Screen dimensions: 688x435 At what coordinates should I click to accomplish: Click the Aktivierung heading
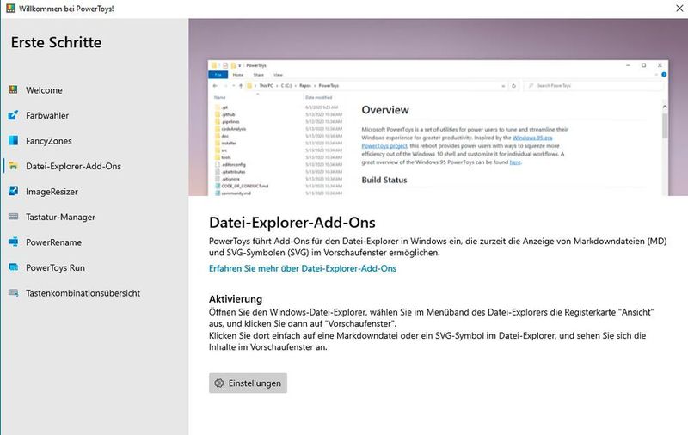(x=236, y=299)
